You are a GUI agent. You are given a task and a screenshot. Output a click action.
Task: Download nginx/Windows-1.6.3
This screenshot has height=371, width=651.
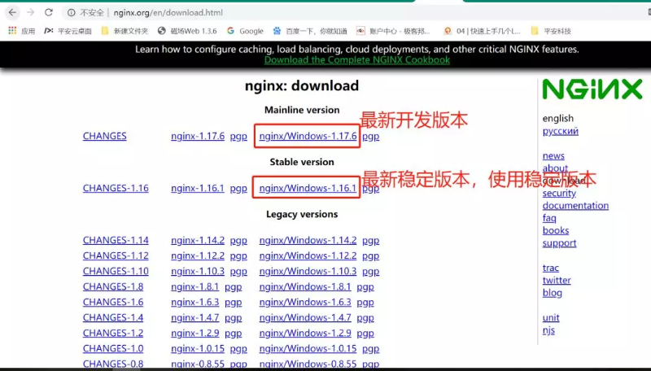tap(305, 302)
